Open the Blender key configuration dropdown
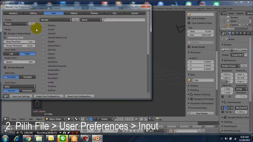Viewport: 253px width, 142px height. (56, 20)
